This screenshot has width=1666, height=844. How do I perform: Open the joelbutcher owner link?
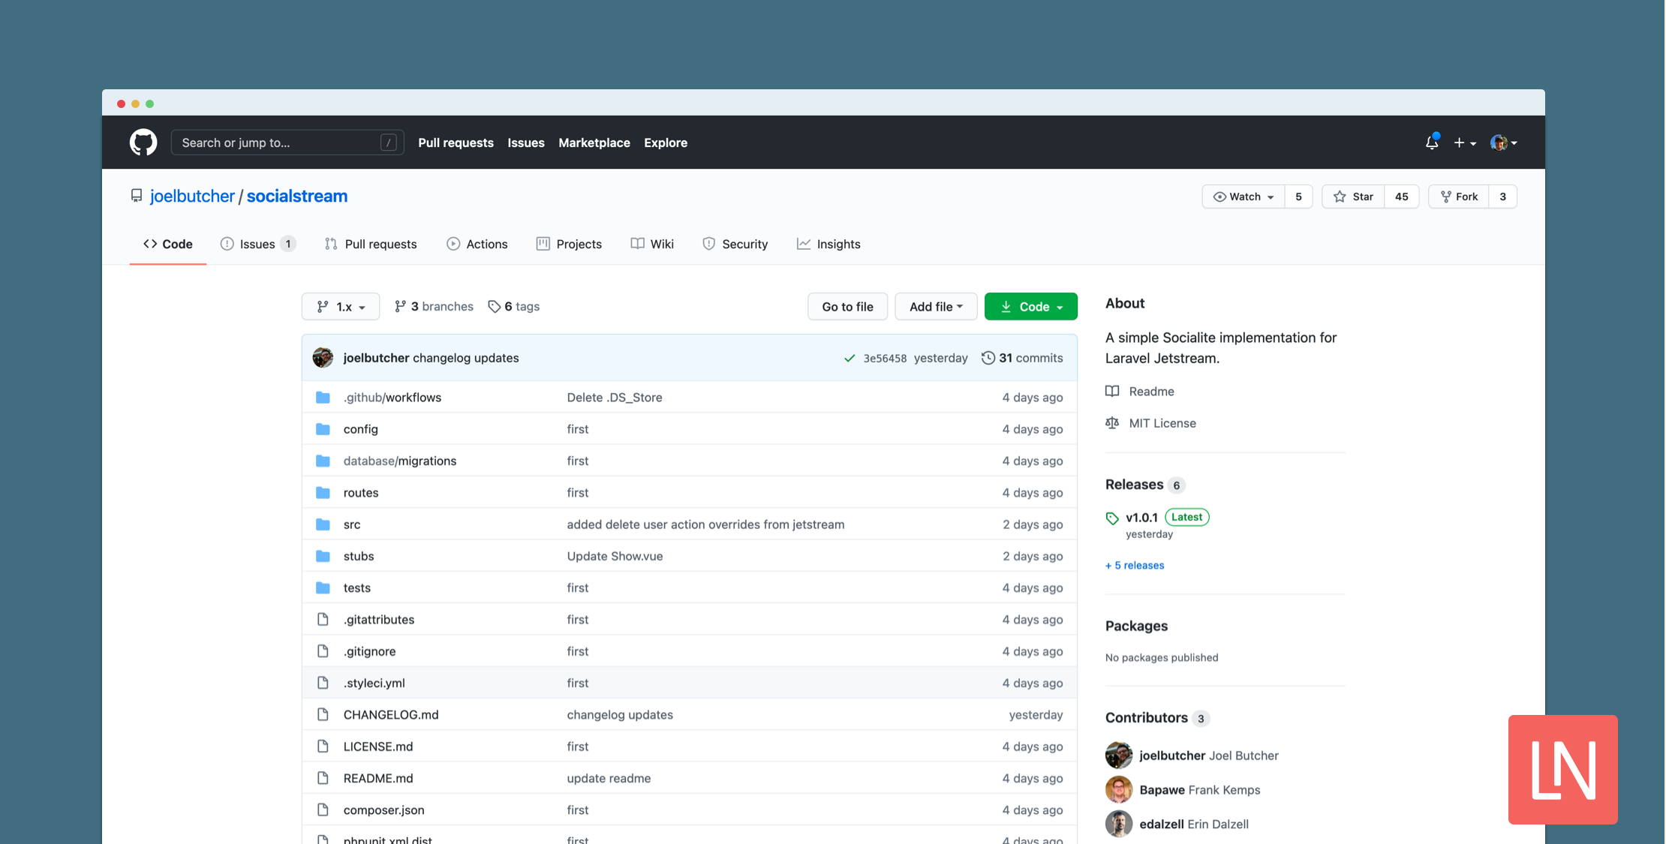tap(192, 197)
